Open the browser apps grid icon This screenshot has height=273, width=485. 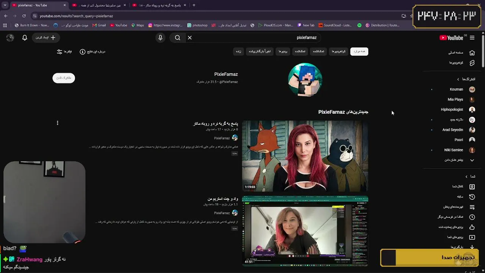(5, 25)
